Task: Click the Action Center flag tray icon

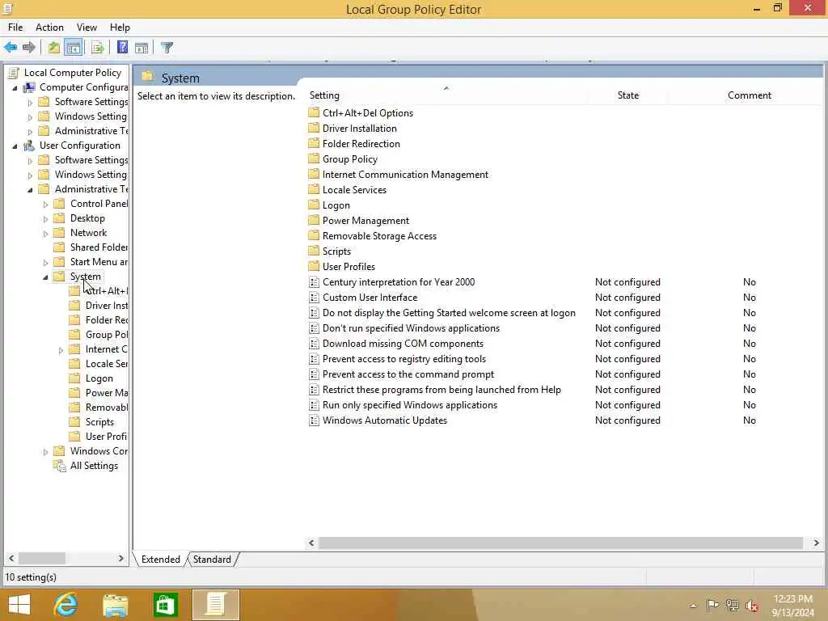Action: (x=712, y=605)
